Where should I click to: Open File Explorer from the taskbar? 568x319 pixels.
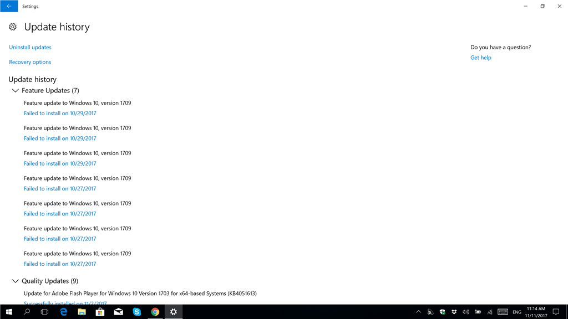tap(82, 312)
